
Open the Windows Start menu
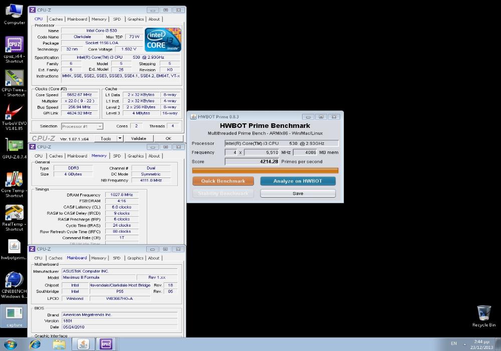10,344
